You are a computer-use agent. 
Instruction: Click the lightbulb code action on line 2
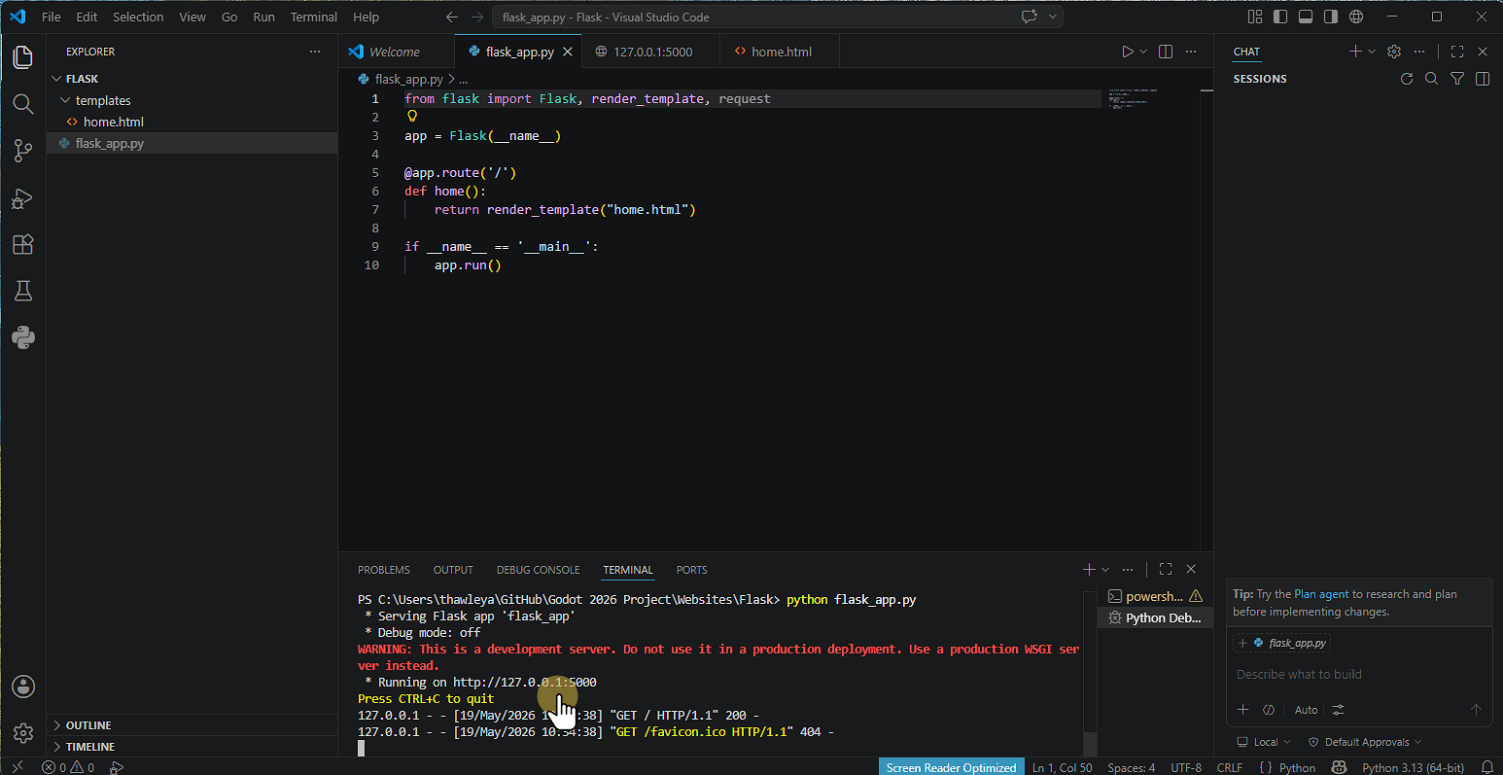[x=411, y=117]
